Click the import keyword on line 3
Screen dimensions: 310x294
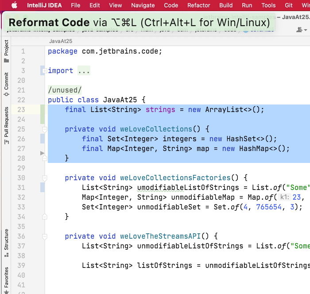[61, 70]
